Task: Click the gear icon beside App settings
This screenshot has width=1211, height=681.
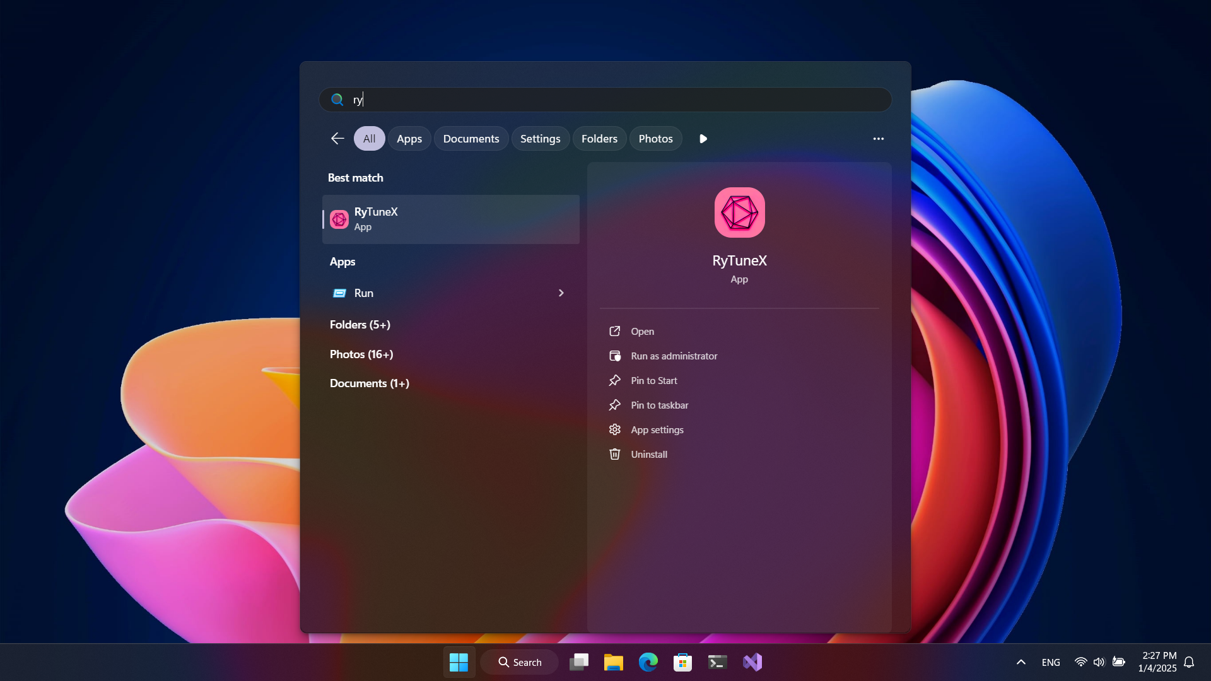Action: (615, 430)
